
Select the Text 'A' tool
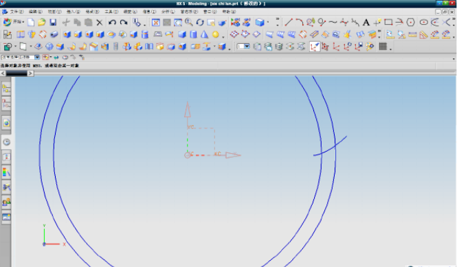click(x=366, y=22)
